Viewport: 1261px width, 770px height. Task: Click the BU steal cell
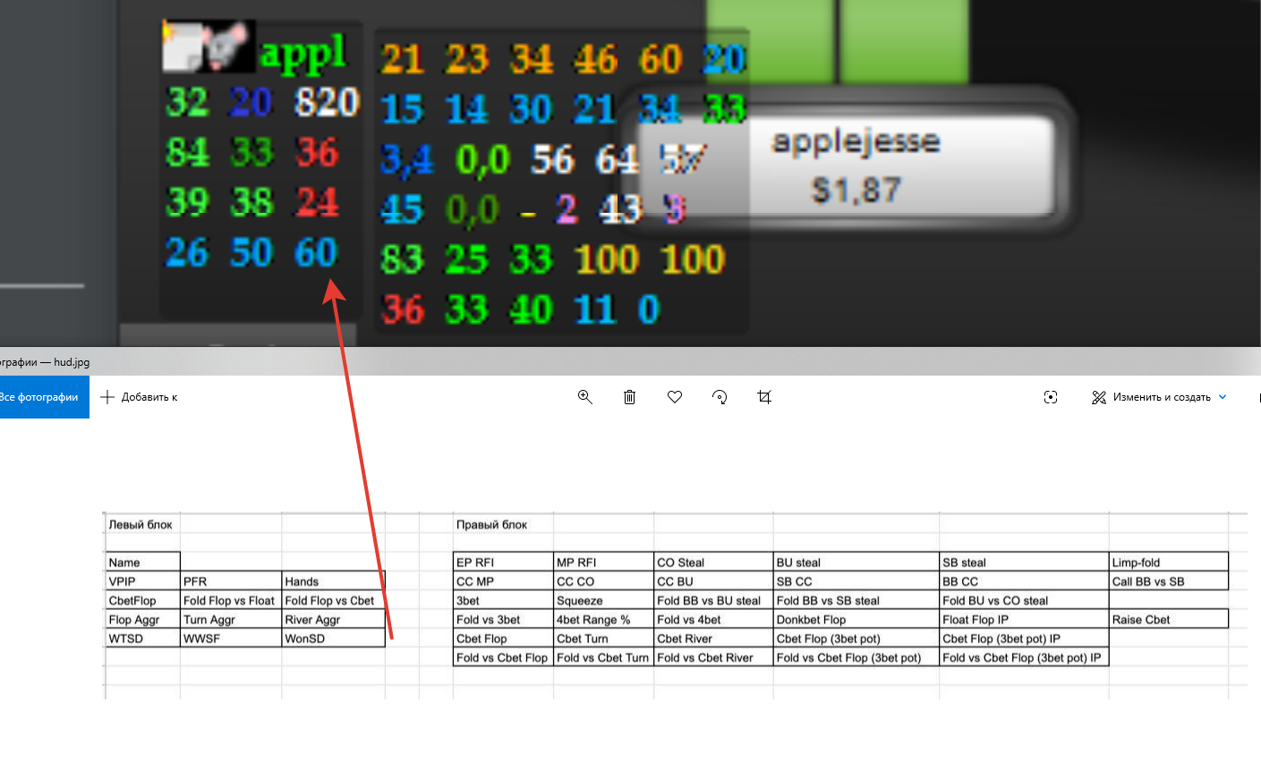click(856, 563)
